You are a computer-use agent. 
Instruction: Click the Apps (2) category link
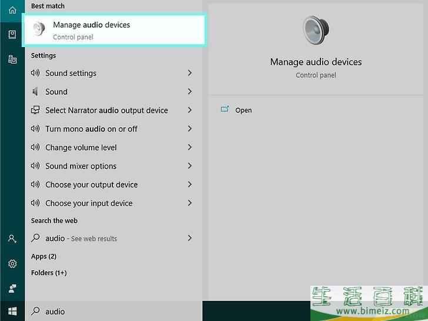click(x=44, y=256)
